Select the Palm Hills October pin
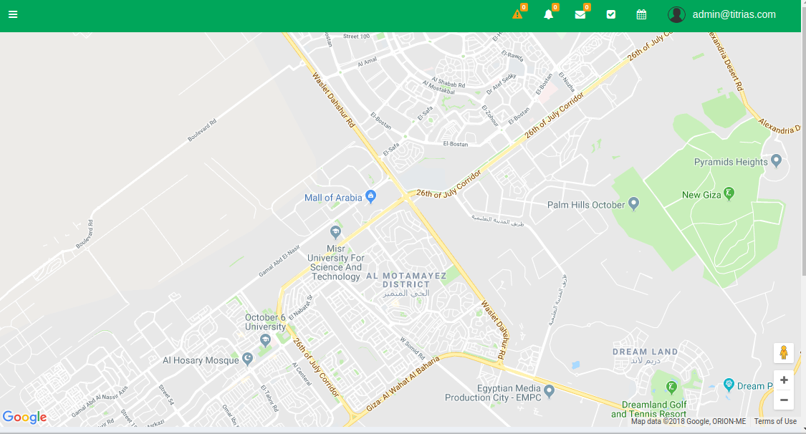Image resolution: width=806 pixels, height=434 pixels. [x=634, y=203]
